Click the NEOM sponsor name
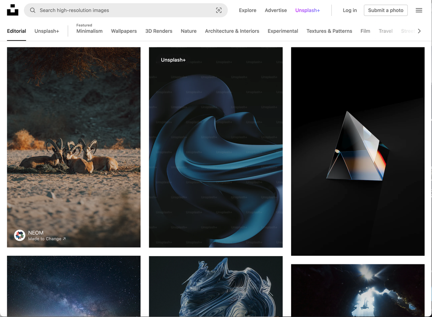The width and height of the screenshot is (432, 317). (36, 233)
